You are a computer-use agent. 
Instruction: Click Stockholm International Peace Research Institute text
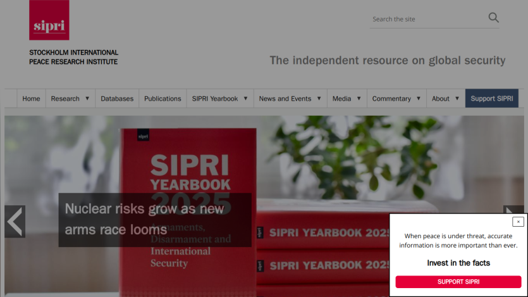pos(74,57)
